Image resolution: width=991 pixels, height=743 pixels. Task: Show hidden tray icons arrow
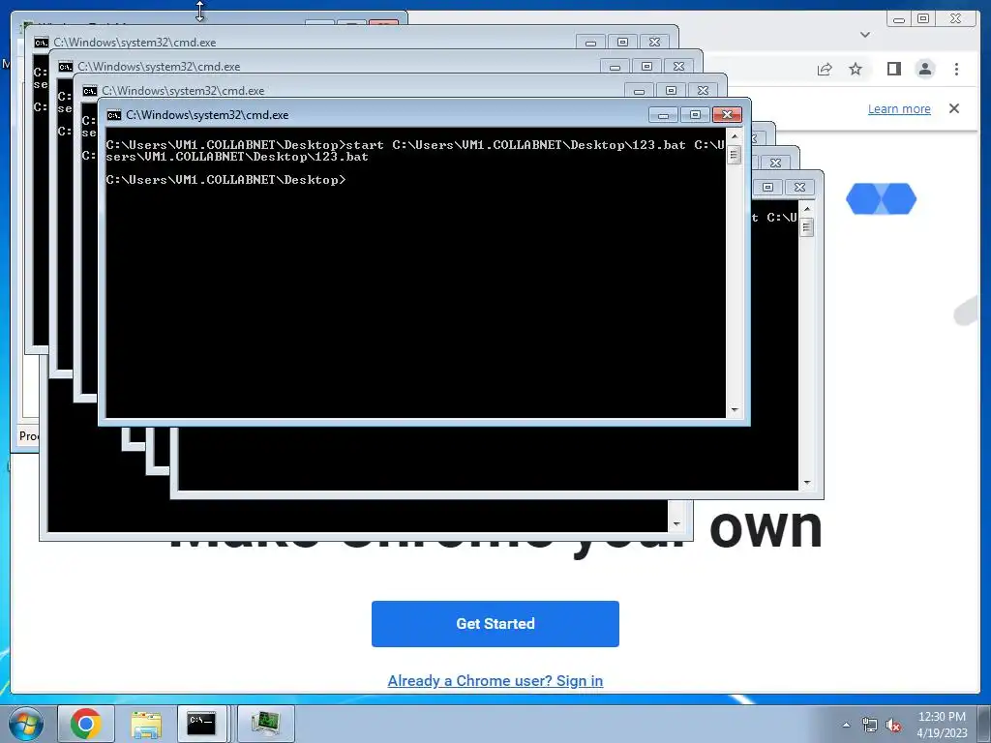(846, 725)
